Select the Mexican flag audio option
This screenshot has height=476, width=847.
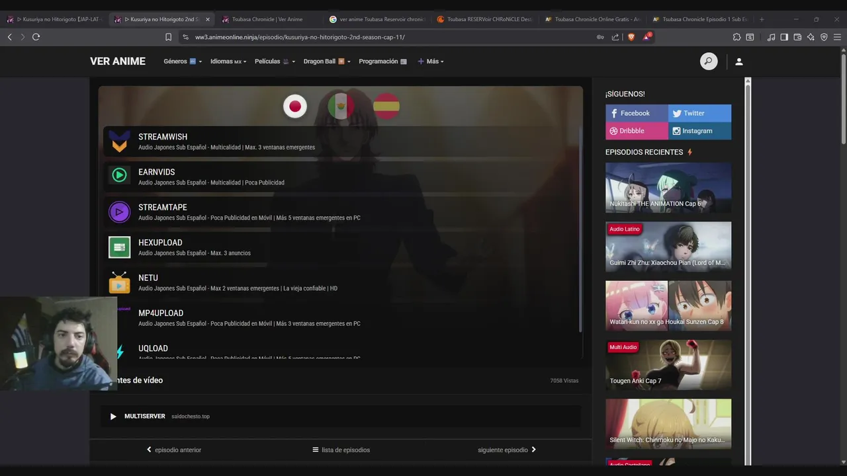(341, 106)
